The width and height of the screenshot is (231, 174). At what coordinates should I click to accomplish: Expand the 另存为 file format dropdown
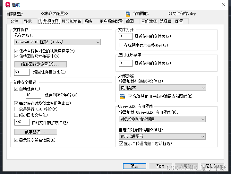tap(57, 42)
